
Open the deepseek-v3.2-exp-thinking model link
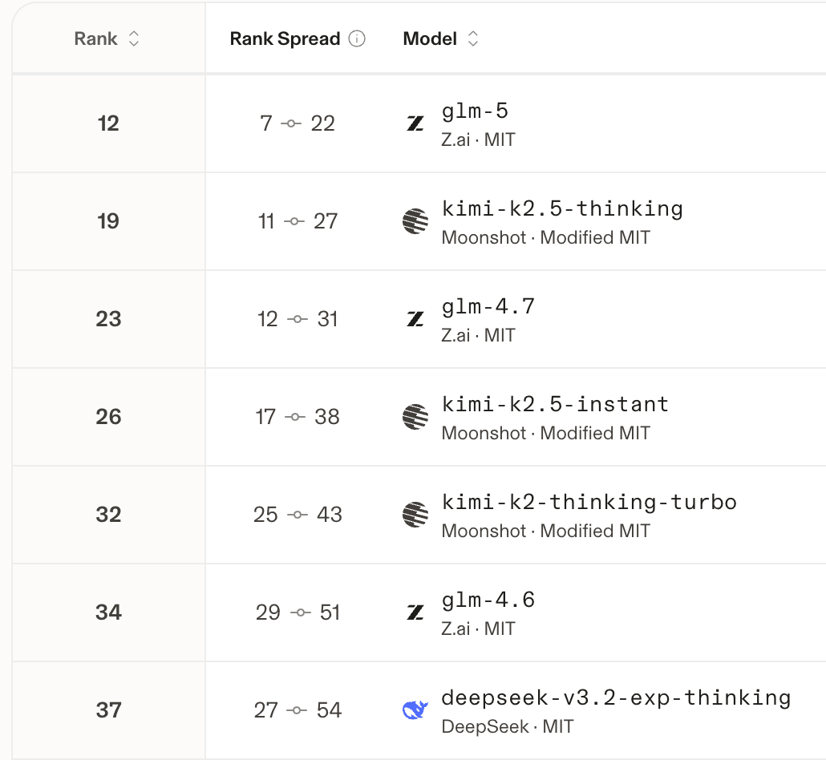[616, 697]
